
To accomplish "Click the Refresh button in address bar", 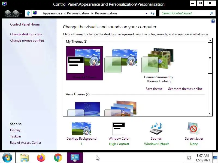I will 153,13.
